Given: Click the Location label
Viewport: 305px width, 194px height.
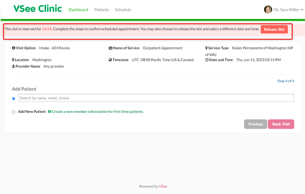Looking at the screenshot, I should [22, 60].
